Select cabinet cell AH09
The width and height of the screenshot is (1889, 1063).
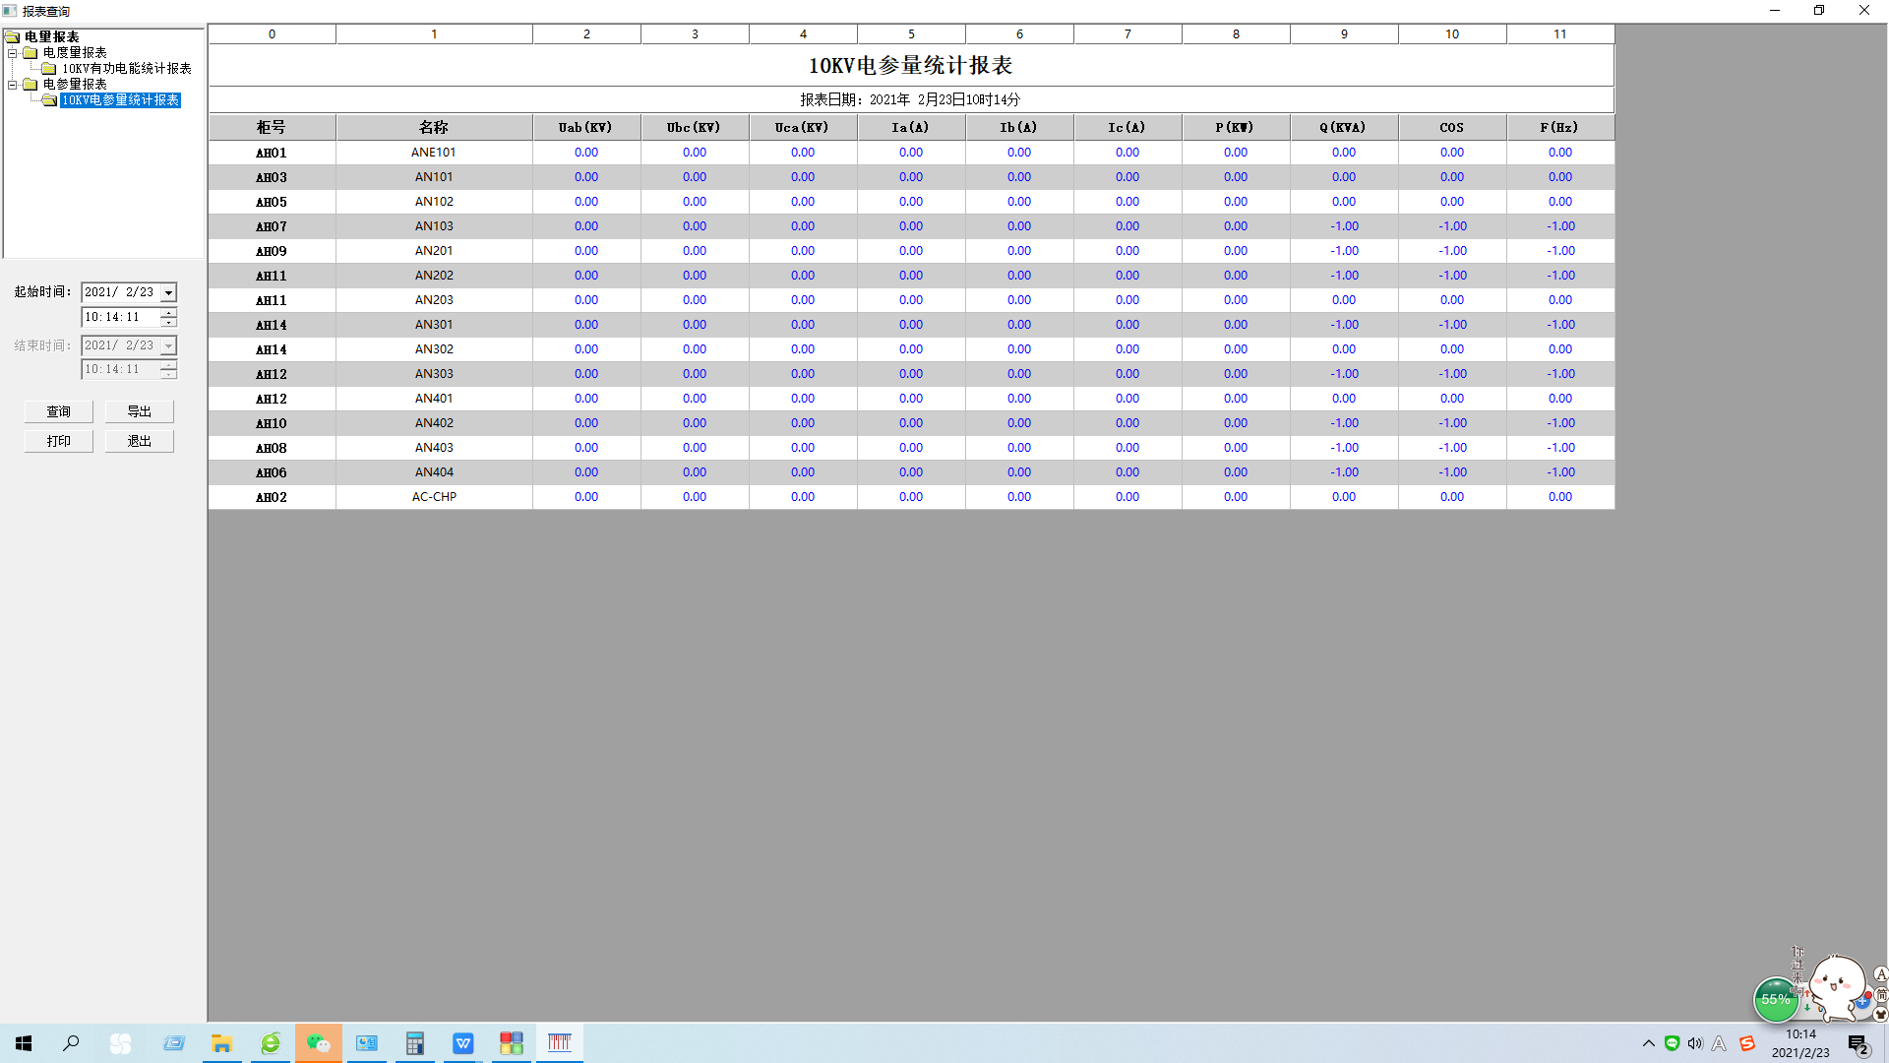point(272,251)
